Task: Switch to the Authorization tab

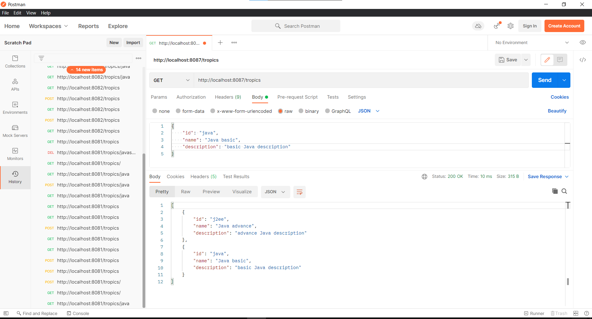Action: coord(191,97)
